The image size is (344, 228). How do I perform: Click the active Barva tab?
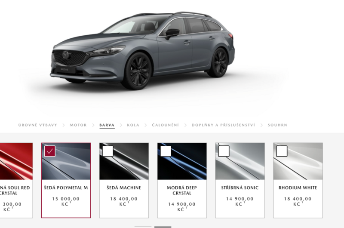click(107, 125)
